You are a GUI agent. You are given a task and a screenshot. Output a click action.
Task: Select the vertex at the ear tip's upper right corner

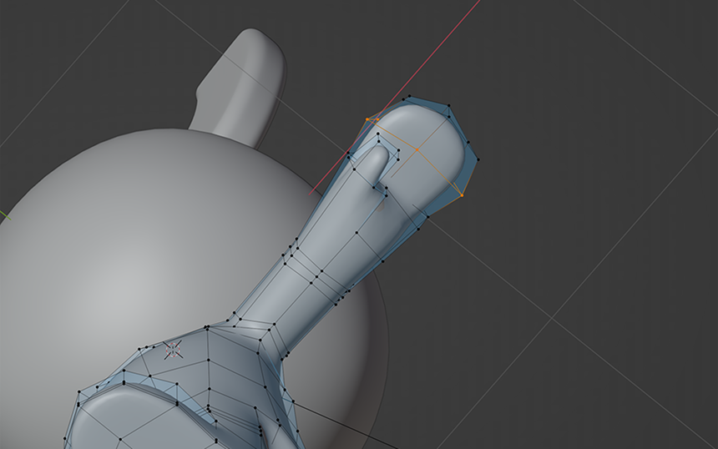(449, 106)
